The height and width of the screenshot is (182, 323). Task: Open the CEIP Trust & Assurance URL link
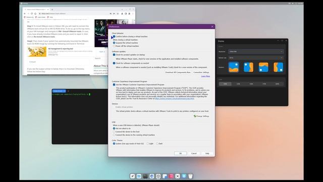(x=174, y=99)
